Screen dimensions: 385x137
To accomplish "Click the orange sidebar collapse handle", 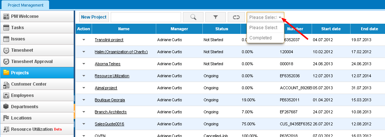I will [74, 111].
